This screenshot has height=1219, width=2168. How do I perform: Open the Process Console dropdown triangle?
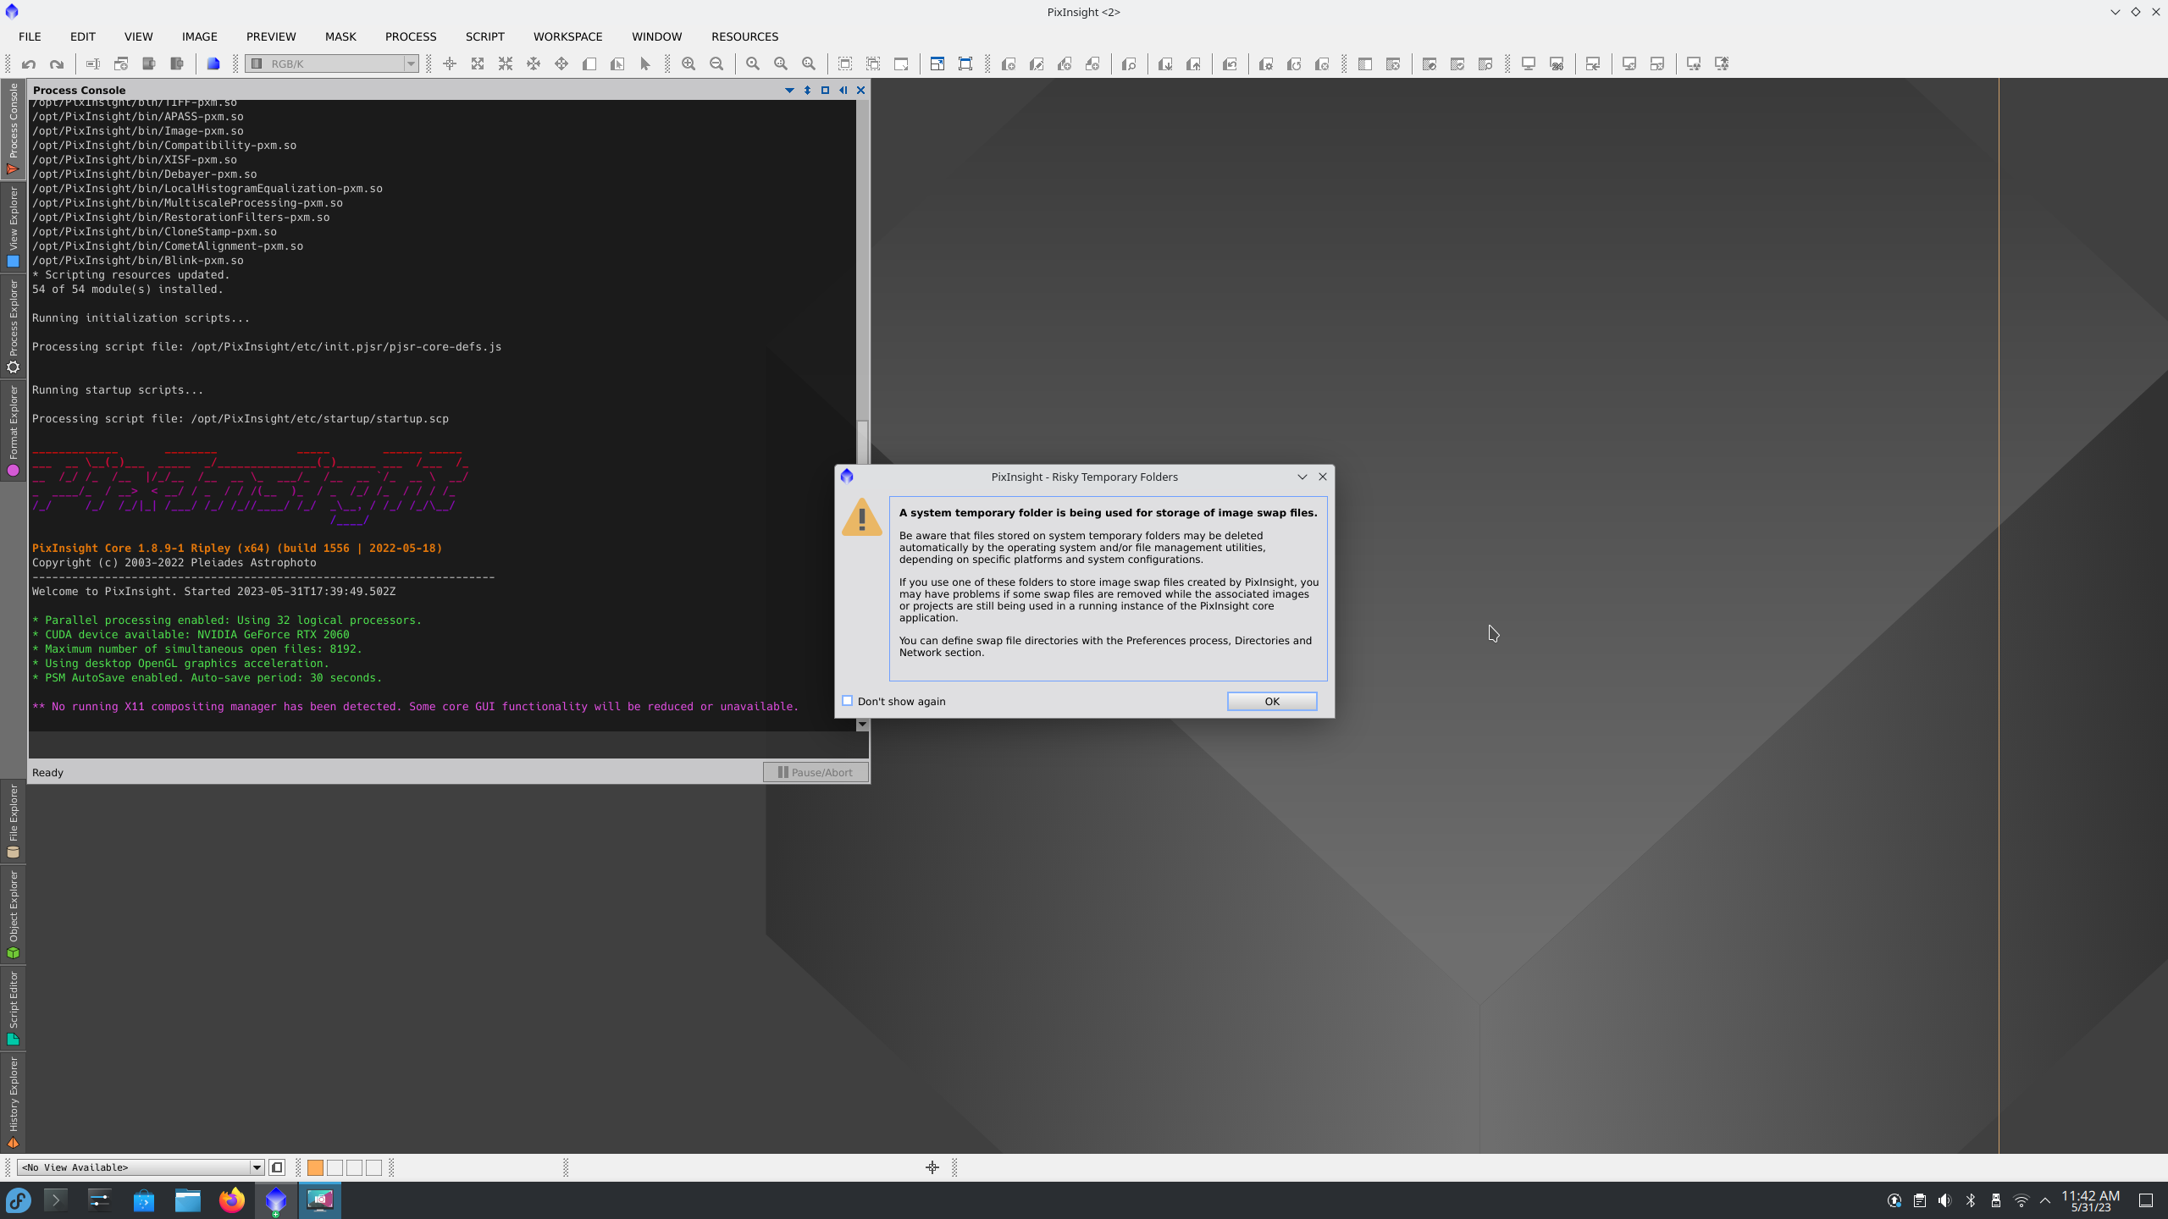pyautogui.click(x=789, y=90)
